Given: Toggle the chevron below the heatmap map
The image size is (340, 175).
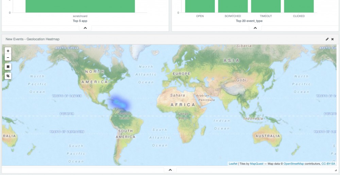Looking at the screenshot, I should (x=170, y=170).
